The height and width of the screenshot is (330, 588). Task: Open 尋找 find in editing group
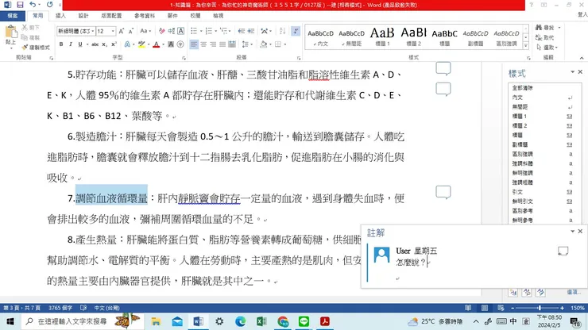click(547, 28)
